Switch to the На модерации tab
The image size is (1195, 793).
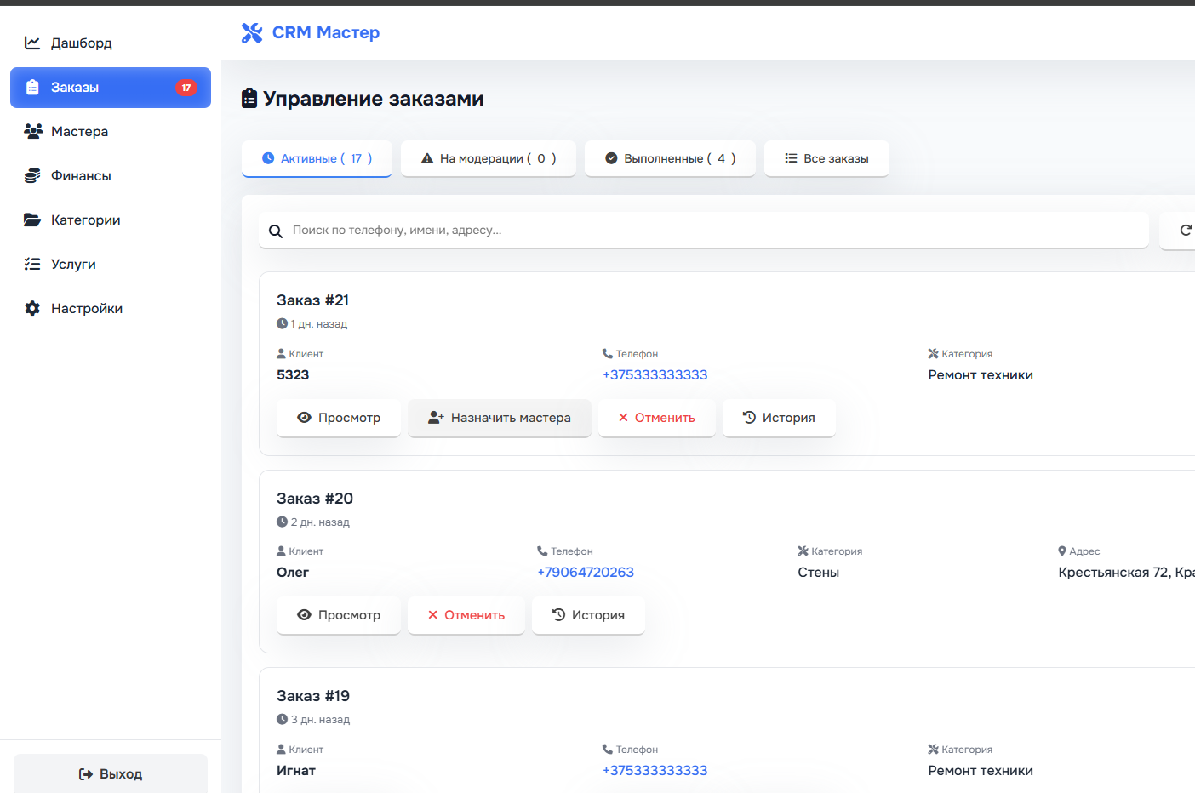tap(489, 158)
